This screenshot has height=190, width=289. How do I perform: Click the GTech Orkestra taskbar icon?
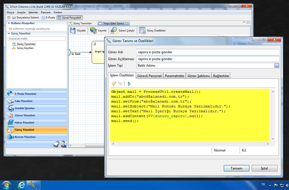click(x=33, y=185)
